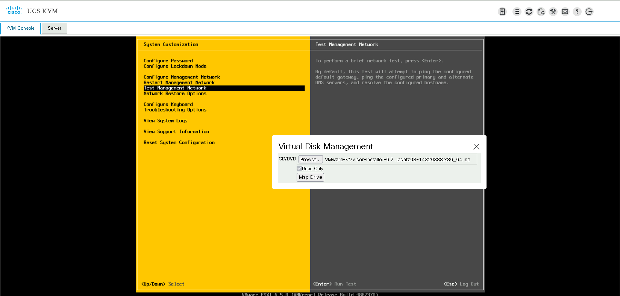Switch to the Server tab
The height and width of the screenshot is (296, 620).
coord(55,28)
